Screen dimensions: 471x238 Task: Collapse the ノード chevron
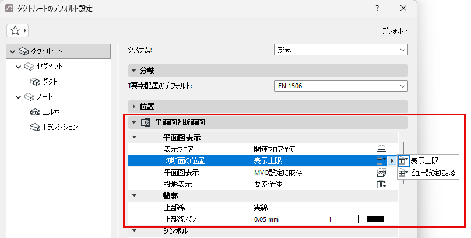click(18, 97)
